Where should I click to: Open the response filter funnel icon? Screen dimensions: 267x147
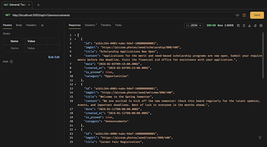click(260, 138)
